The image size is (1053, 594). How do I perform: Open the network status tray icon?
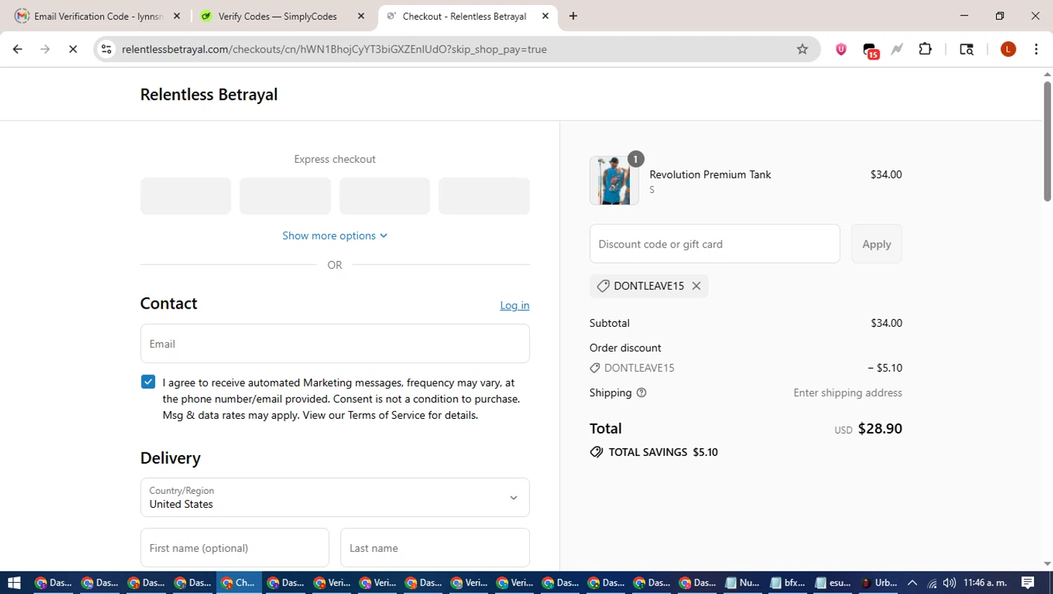[x=932, y=583]
